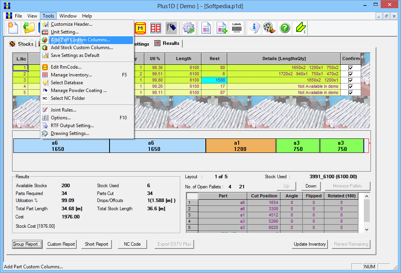
Task: Click the Short Report button
Action: point(96,244)
